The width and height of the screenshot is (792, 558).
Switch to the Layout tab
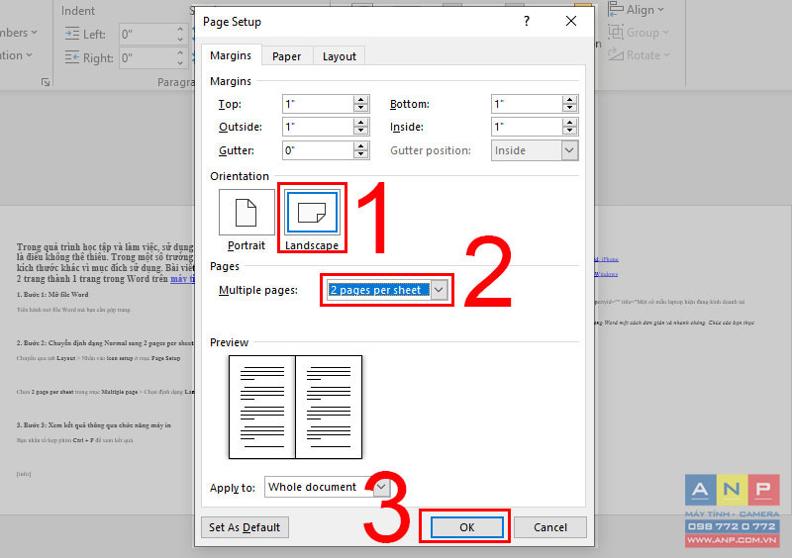(339, 56)
